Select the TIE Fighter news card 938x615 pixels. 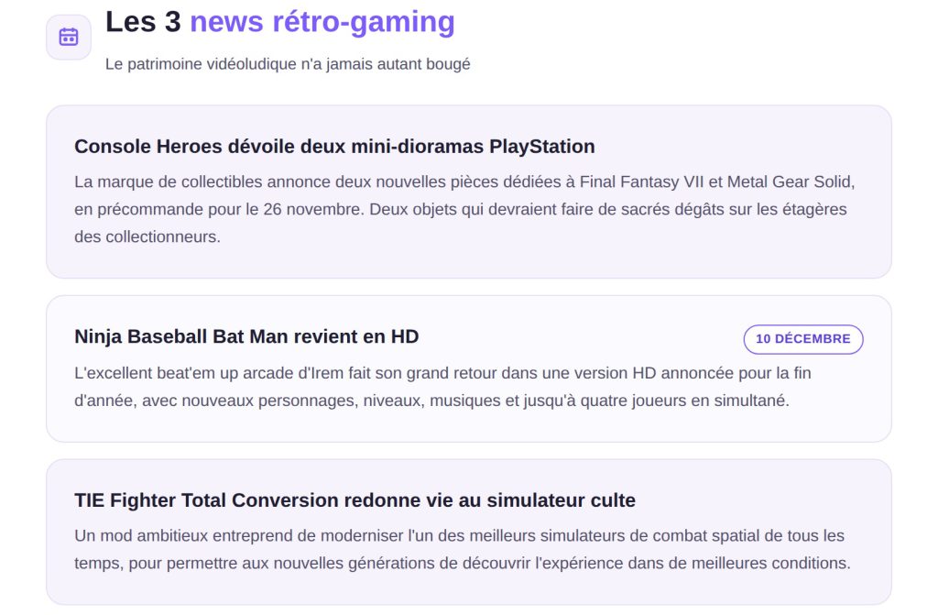[x=469, y=533]
